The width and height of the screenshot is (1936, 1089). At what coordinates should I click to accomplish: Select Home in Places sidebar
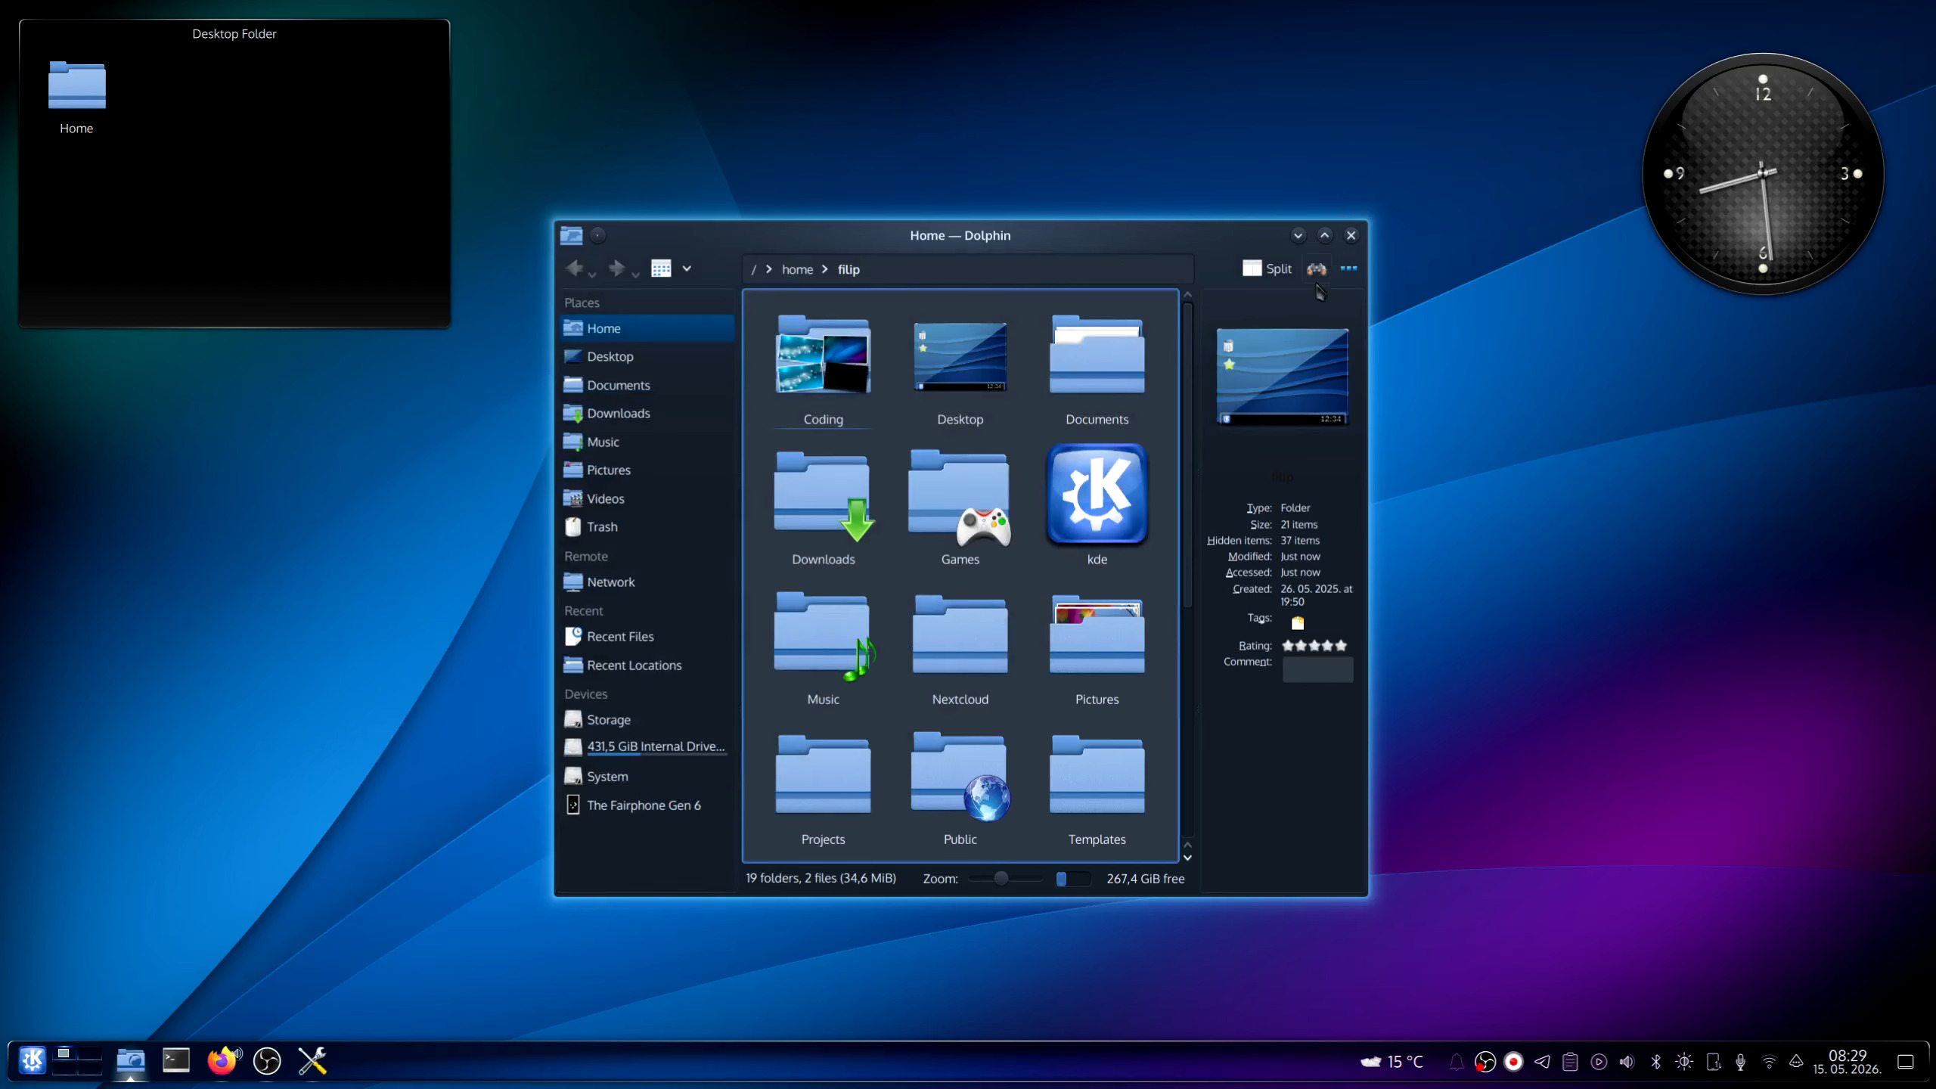647,328
